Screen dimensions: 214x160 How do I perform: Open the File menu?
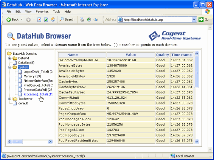(9, 12)
